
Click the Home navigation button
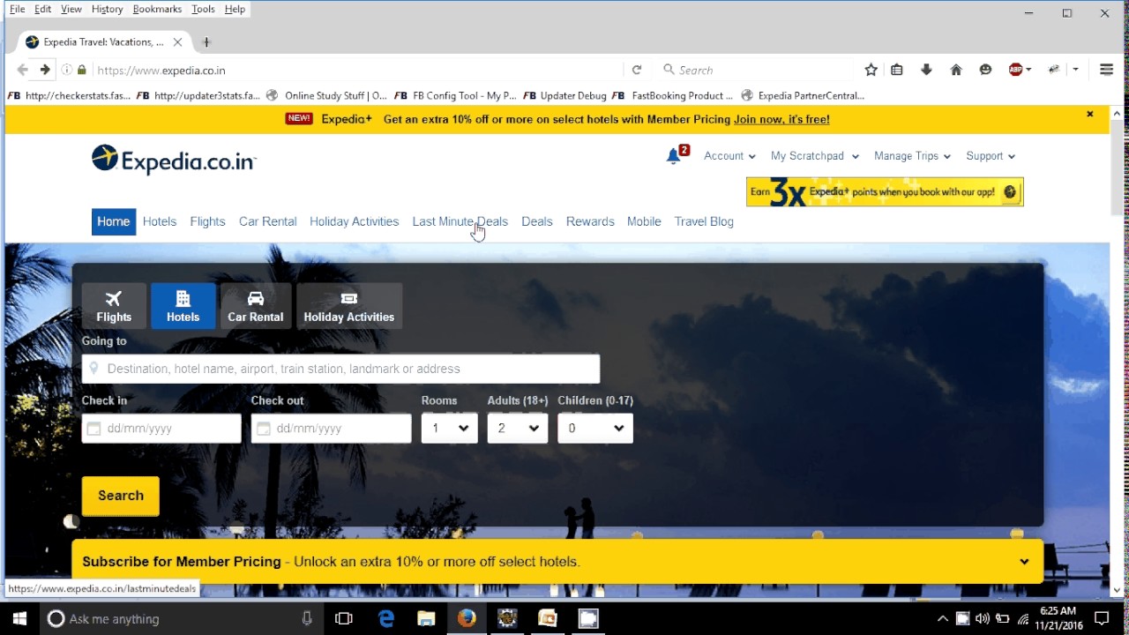coord(114,221)
